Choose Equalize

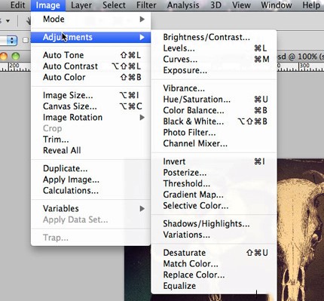[x=214, y=286]
